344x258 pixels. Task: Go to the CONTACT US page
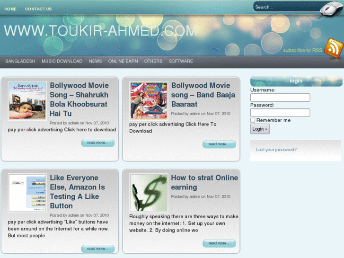coord(38,9)
